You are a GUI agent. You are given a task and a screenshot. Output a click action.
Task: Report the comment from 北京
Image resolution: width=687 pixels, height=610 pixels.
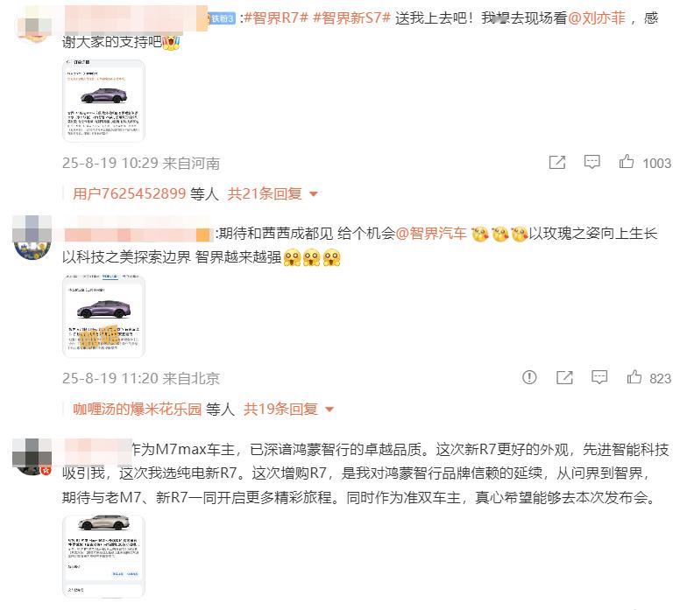point(529,377)
